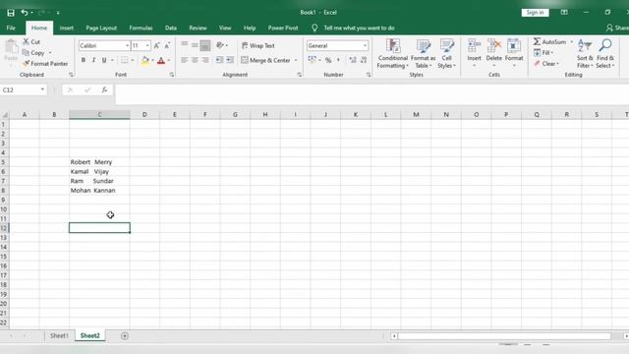629x354 pixels.
Task: Apply bottom vertical alignment
Action: [x=205, y=45]
